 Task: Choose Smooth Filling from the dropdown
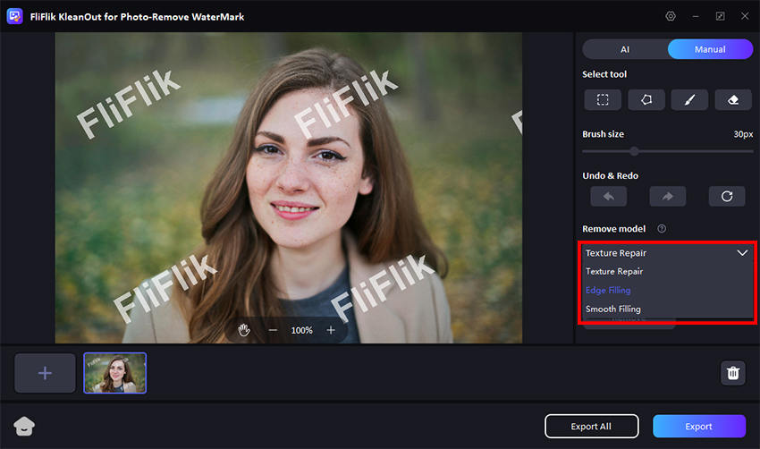[613, 309]
